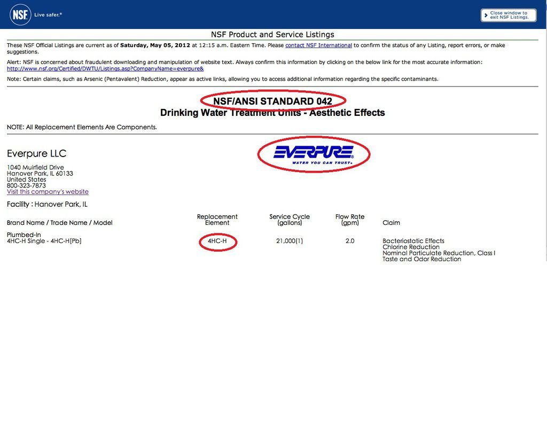The image size is (547, 422).
Task: Click the 4HC-H replacement element value
Action: 217,241
